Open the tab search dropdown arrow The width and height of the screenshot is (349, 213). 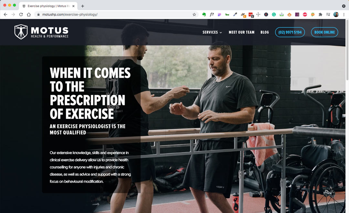pos(344,6)
